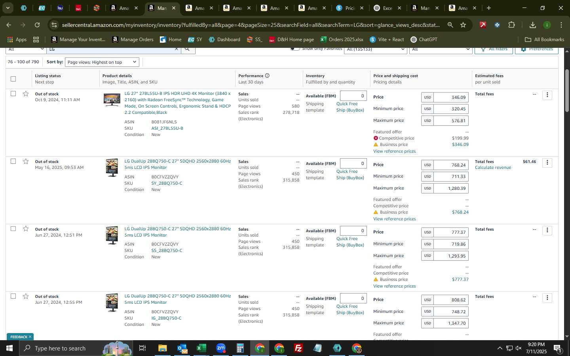Mark SS_28BQ750-C listing as favorite
Image resolution: width=570 pixels, height=356 pixels.
(x=26, y=229)
